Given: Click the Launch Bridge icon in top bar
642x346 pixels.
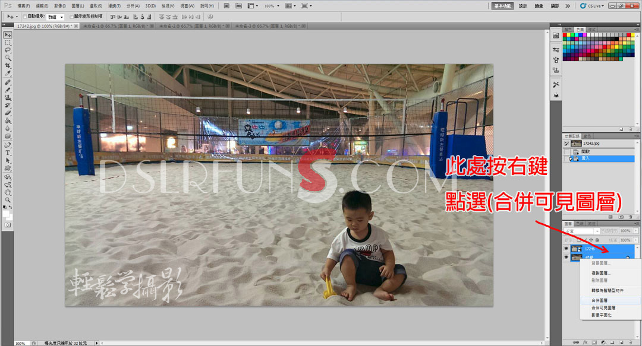Looking at the screenshot, I should pyautogui.click(x=227, y=5).
